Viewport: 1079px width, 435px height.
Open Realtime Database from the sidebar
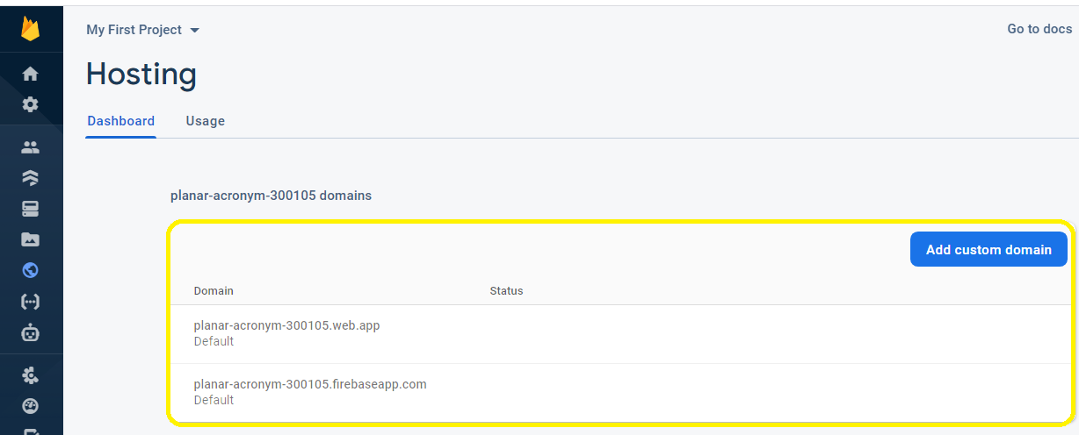(31, 209)
